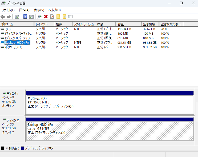Viewport: 198px width, 157px height.
Task: Click the folder with magnifier icon
Action: click(64, 17)
